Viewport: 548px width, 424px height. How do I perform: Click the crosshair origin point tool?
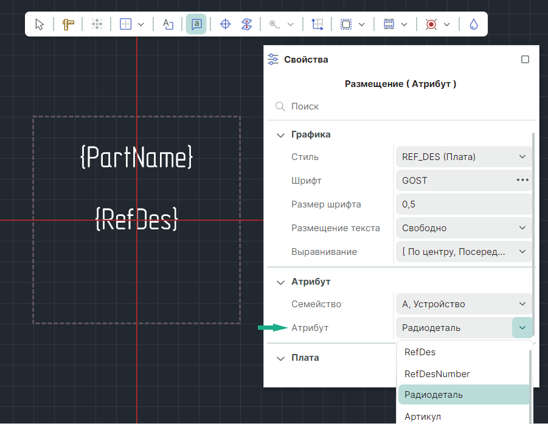[x=225, y=24]
